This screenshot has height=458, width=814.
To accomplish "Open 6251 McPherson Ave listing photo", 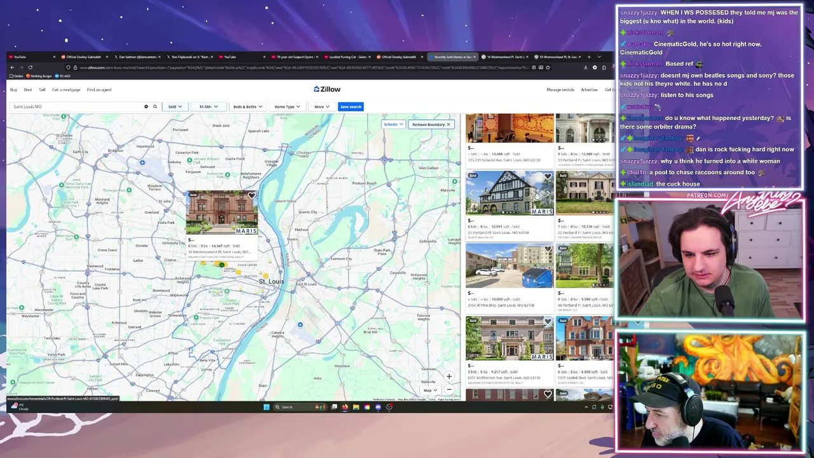I will click(x=509, y=338).
